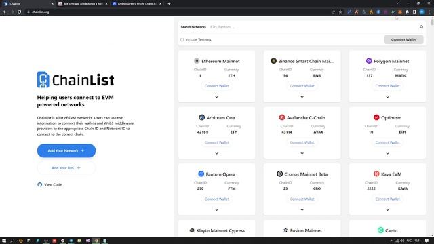Expand the Kava EVM card chevron

click(x=387, y=209)
